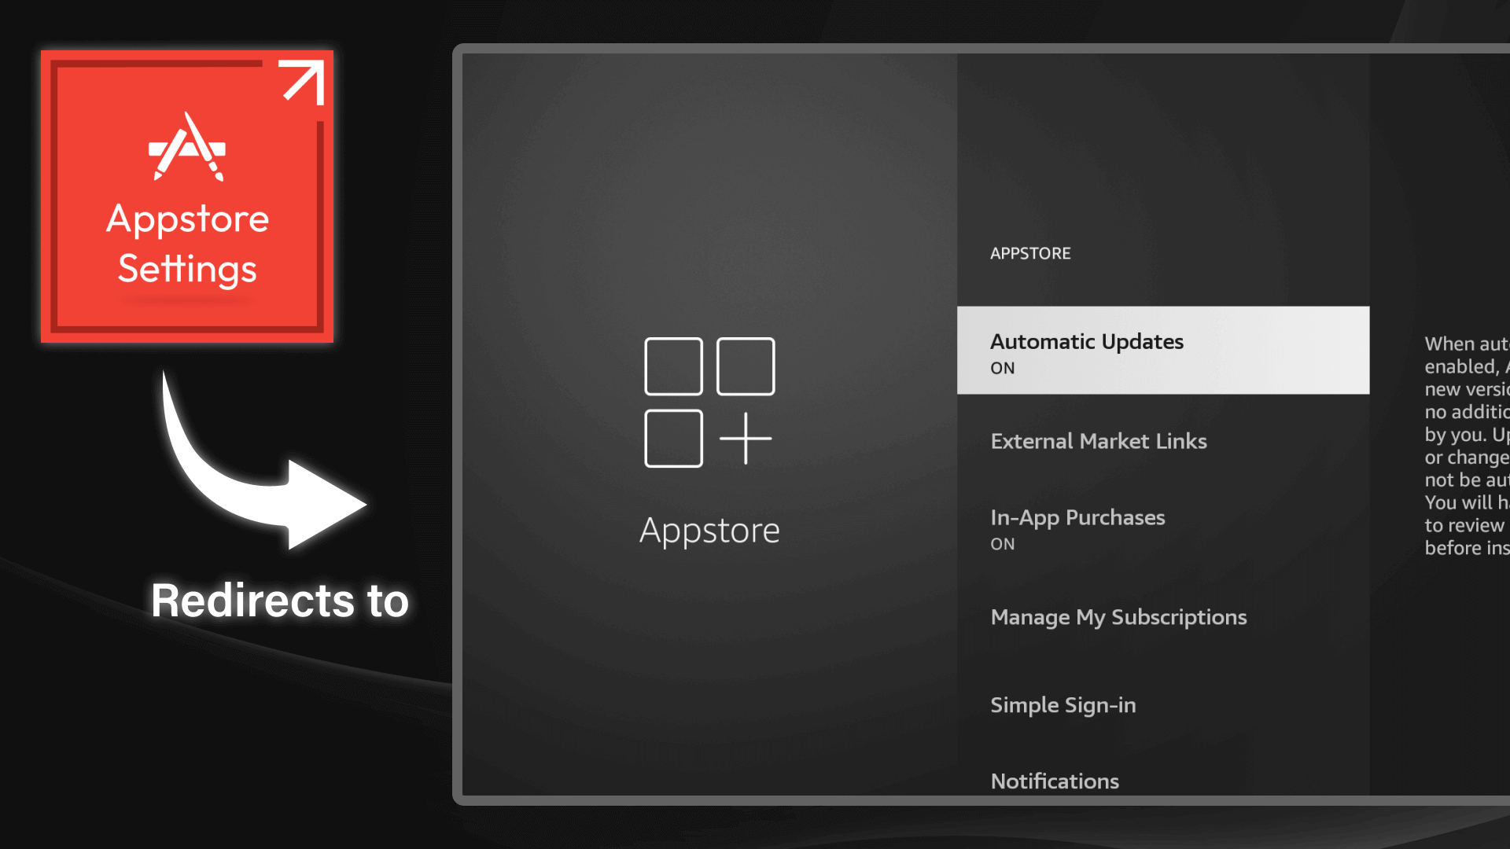Enable Simple Sign-in
This screenshot has width=1510, height=849.
(x=1063, y=705)
